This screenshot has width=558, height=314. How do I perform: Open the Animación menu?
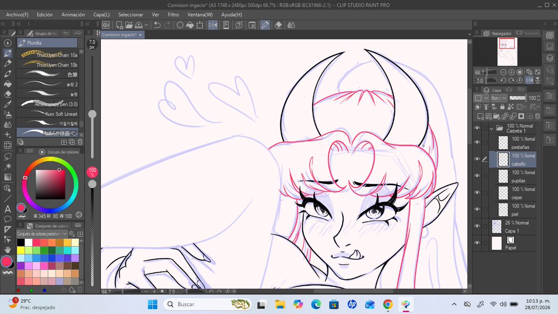73,14
